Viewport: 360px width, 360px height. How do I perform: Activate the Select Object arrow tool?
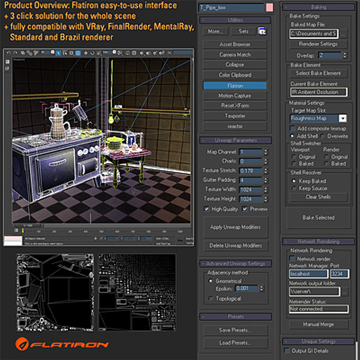tap(59, 53)
